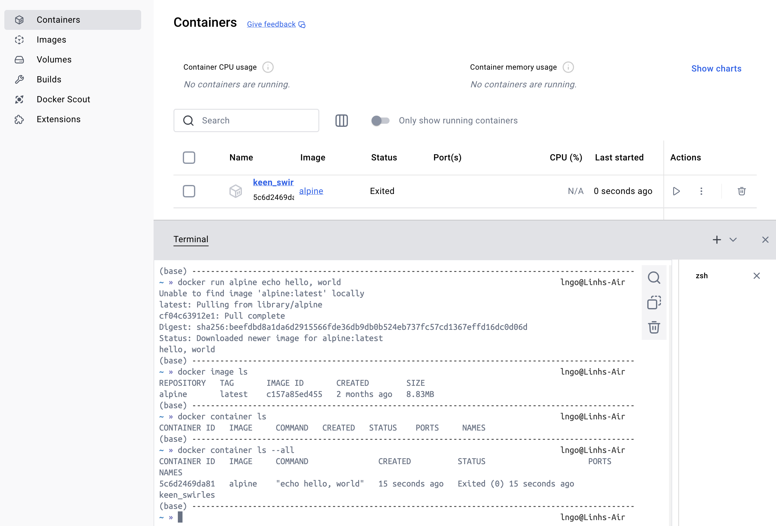Show info for Container CPU usage
Viewport: 776px width, 526px height.
(267, 67)
